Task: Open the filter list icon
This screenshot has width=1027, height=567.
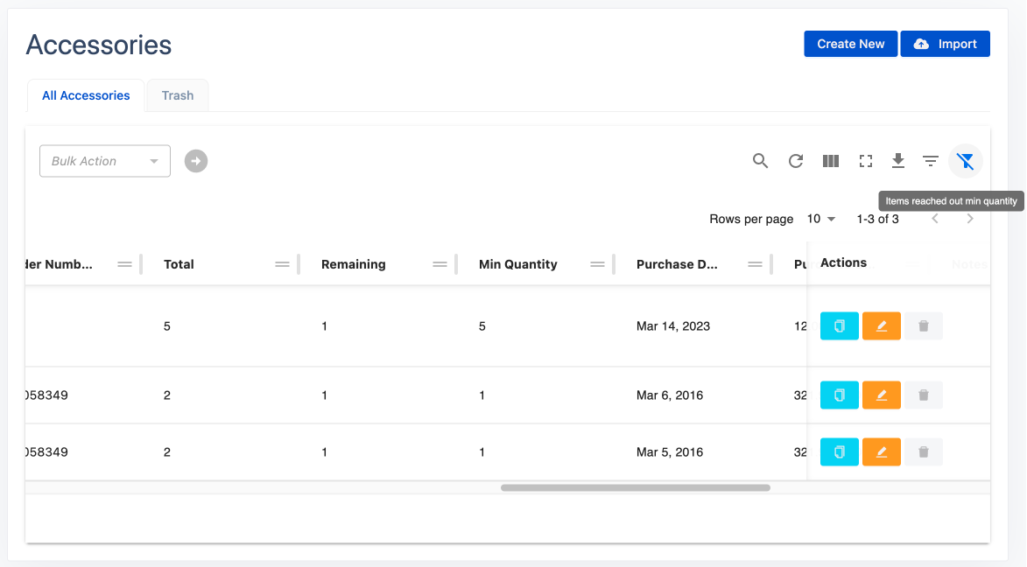Action: point(931,161)
